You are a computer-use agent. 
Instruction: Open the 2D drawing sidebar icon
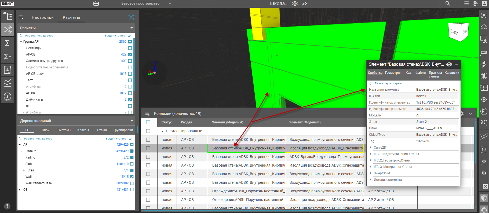(x=8, y=70)
